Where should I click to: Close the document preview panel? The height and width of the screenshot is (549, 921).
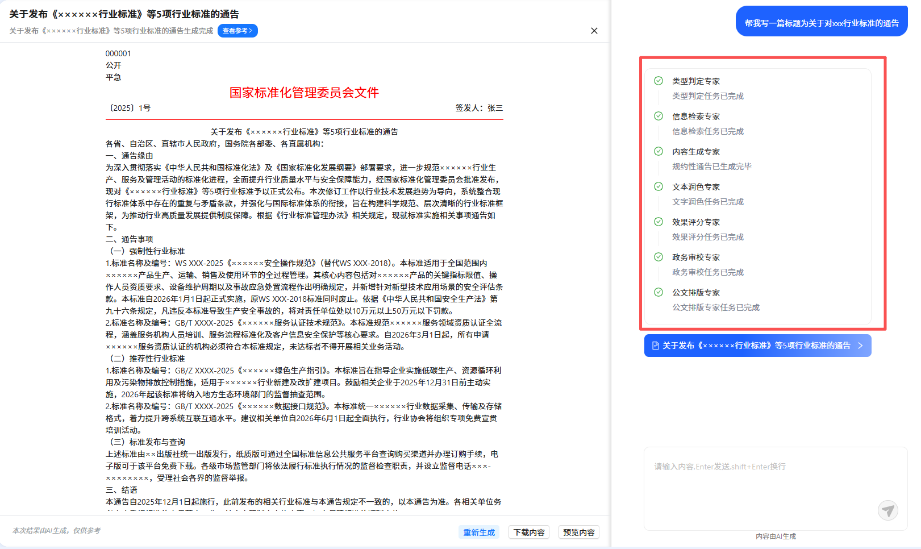pos(594,31)
